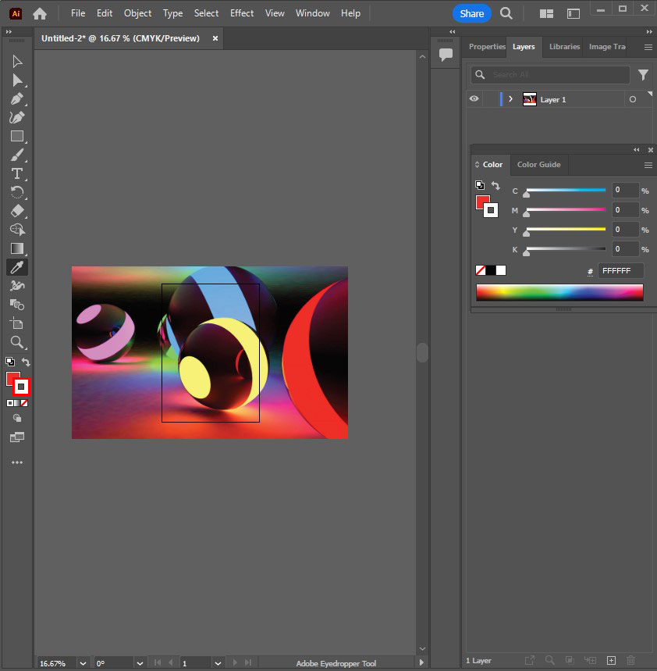The height and width of the screenshot is (671, 657).
Task: Click the Direct Selection tool
Action: (x=16, y=80)
